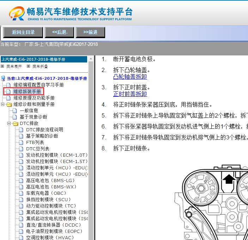The image size is (248, 240).
Task: Click page icon beside 维修拆装手册
Action: (8, 92)
